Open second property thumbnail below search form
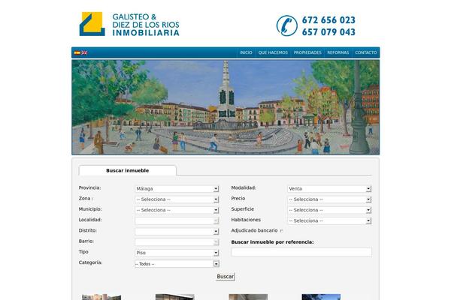 tap(175, 297)
